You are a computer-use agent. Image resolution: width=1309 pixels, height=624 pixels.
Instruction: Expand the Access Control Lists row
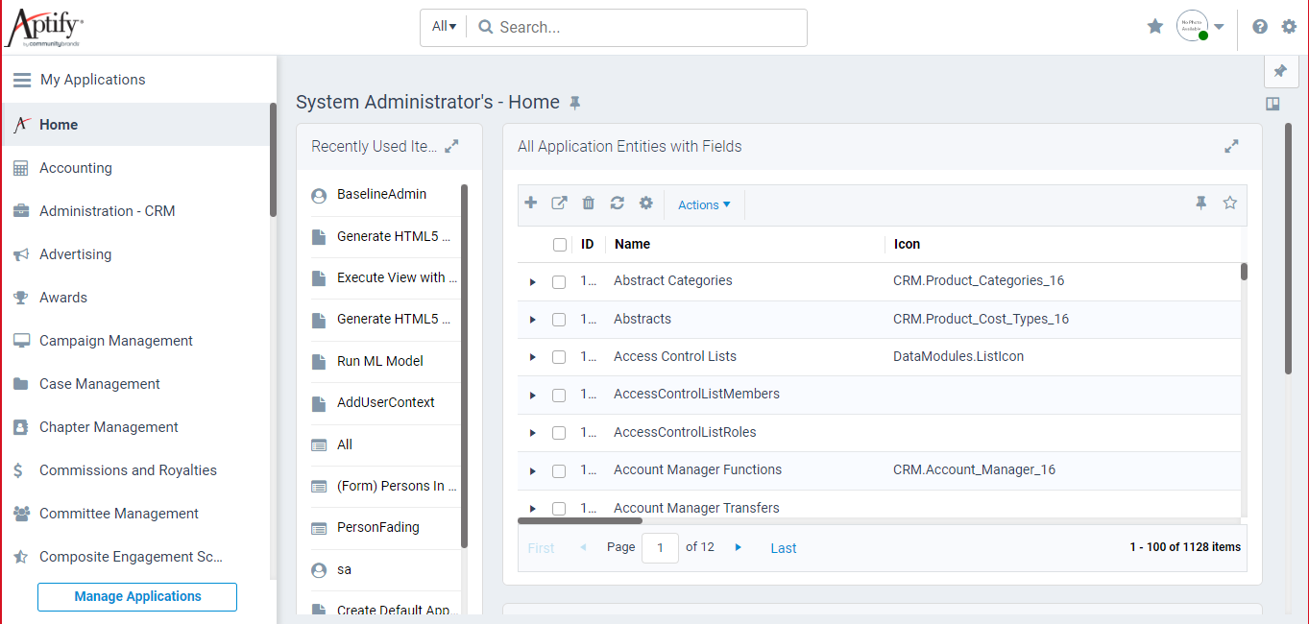pyautogui.click(x=533, y=357)
